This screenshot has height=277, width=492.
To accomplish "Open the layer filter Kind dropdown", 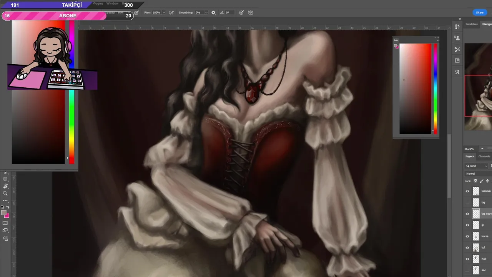I will (477, 166).
